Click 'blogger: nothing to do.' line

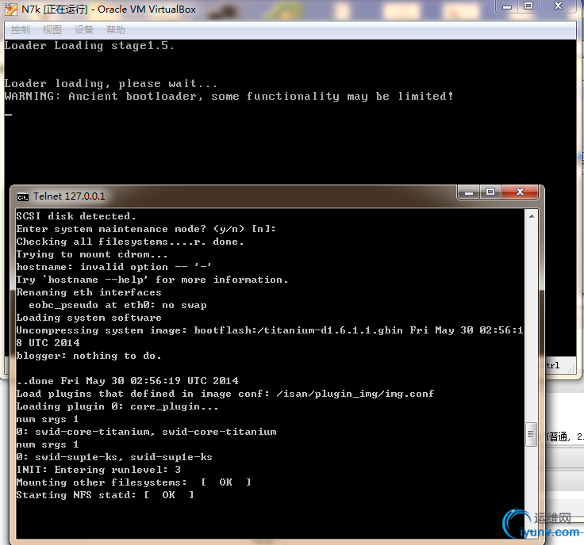coord(89,356)
